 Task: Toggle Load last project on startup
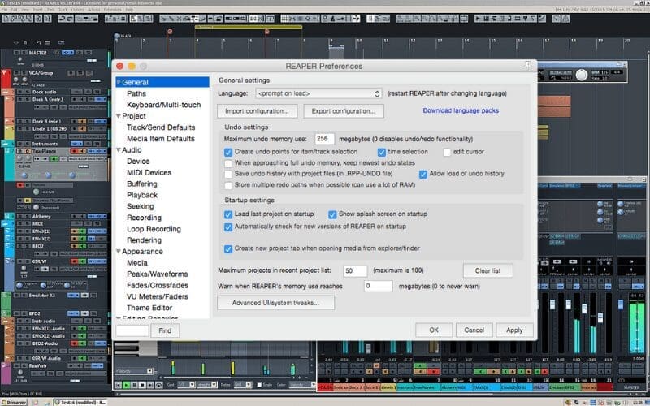[228, 214]
